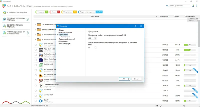The image size is (200, 107).
Task: Click the conversion program icon
Action: coord(41,91)
